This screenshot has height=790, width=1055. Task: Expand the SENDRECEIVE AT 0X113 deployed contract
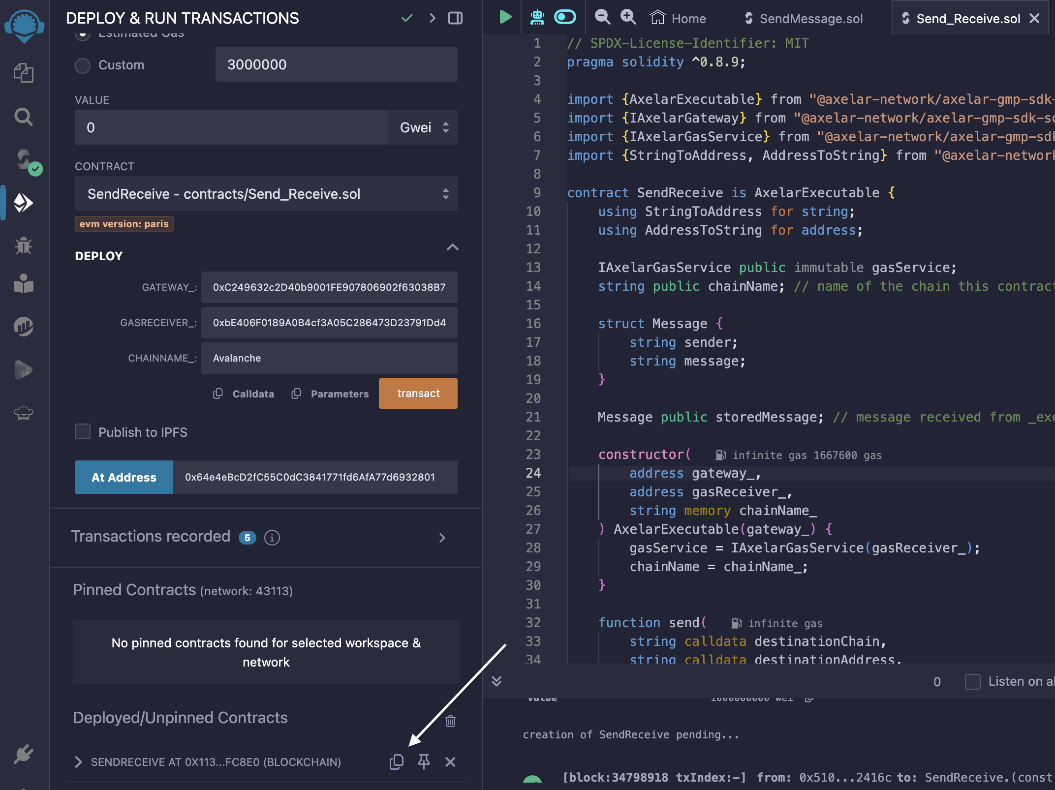(78, 762)
